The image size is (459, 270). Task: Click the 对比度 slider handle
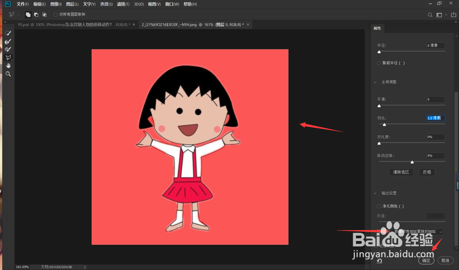(379, 143)
